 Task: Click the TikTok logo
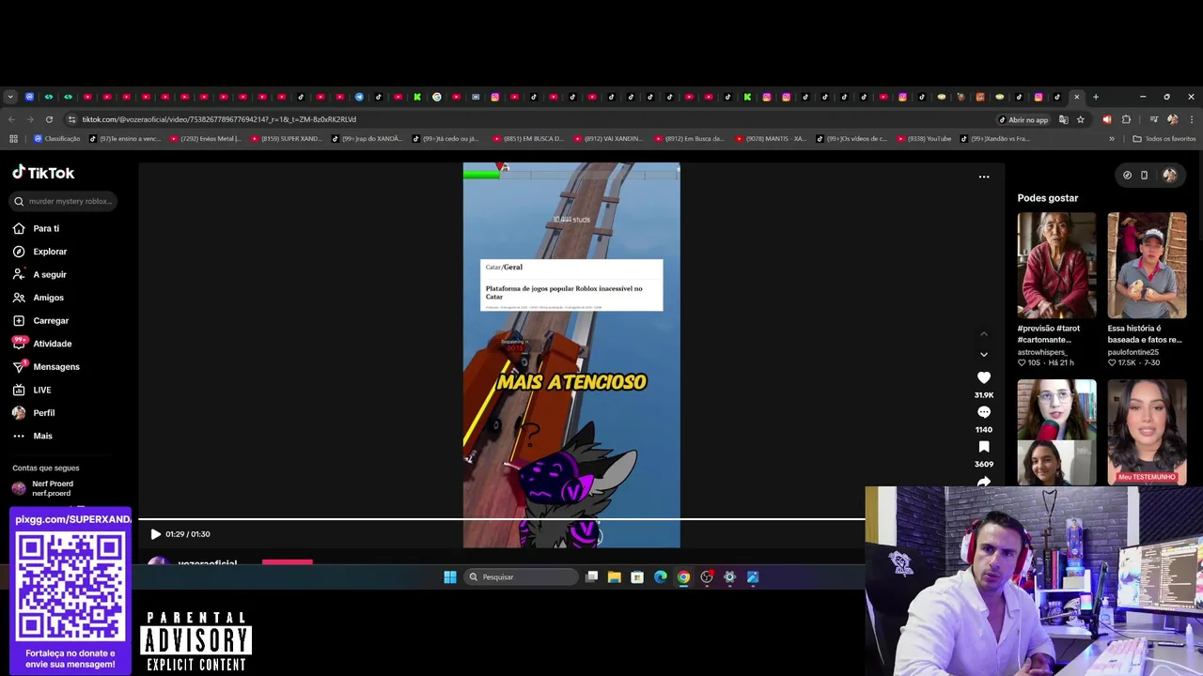tap(43, 173)
